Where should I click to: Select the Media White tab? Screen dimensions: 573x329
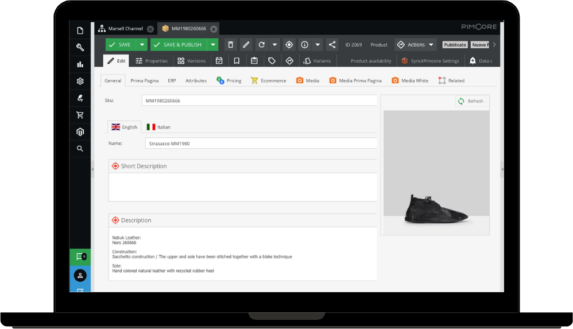pos(409,80)
